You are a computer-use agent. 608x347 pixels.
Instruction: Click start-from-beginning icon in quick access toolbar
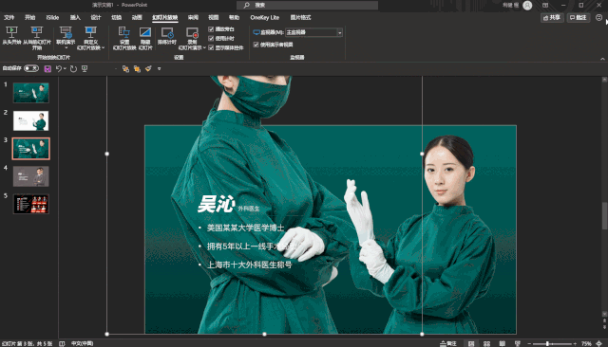[85, 69]
